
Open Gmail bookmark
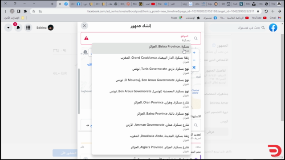[275, 18]
